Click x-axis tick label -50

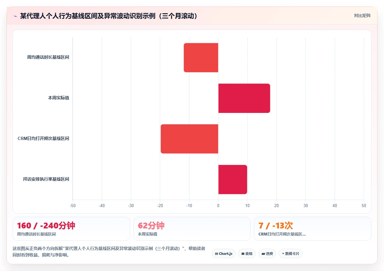(72, 206)
